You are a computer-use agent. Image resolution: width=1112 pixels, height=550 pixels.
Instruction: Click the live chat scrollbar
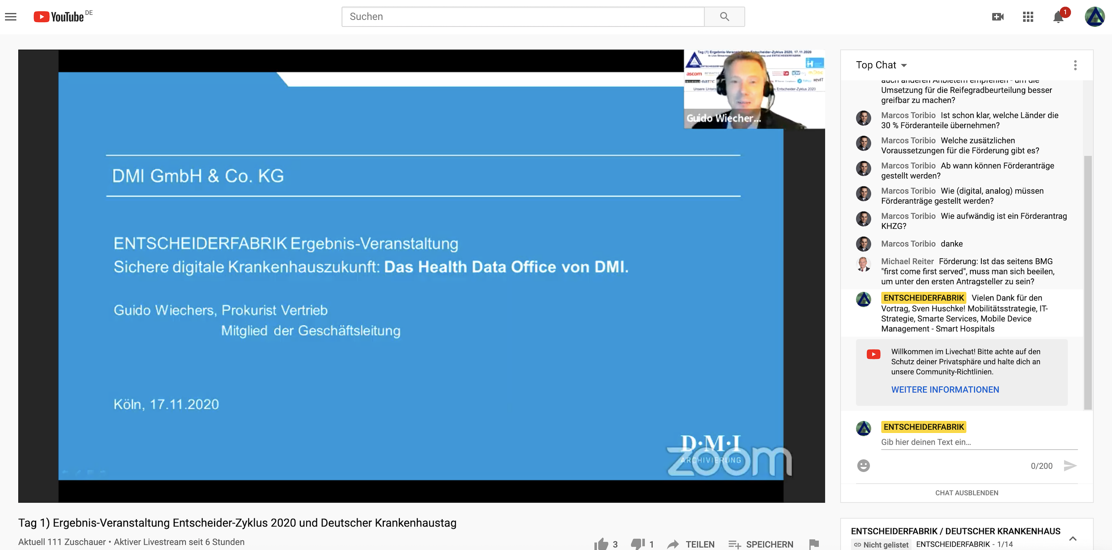(1088, 282)
